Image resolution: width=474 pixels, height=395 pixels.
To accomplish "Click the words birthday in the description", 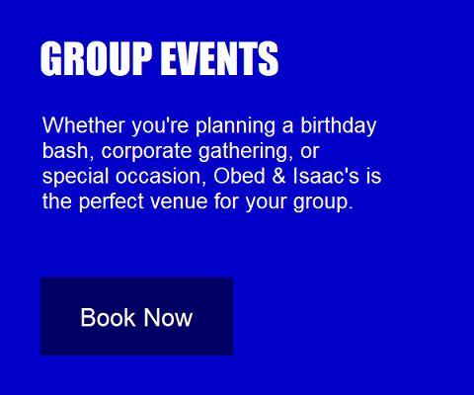I will tap(339, 126).
